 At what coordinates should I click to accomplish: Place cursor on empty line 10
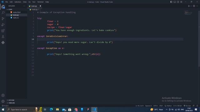(110, 39)
